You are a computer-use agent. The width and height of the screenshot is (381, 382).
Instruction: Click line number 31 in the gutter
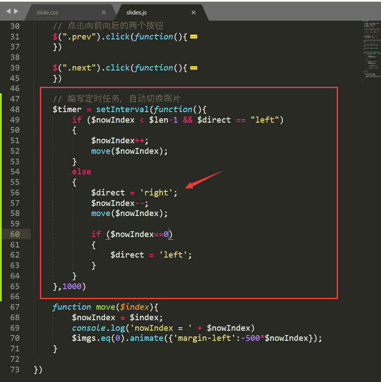[x=15, y=37]
